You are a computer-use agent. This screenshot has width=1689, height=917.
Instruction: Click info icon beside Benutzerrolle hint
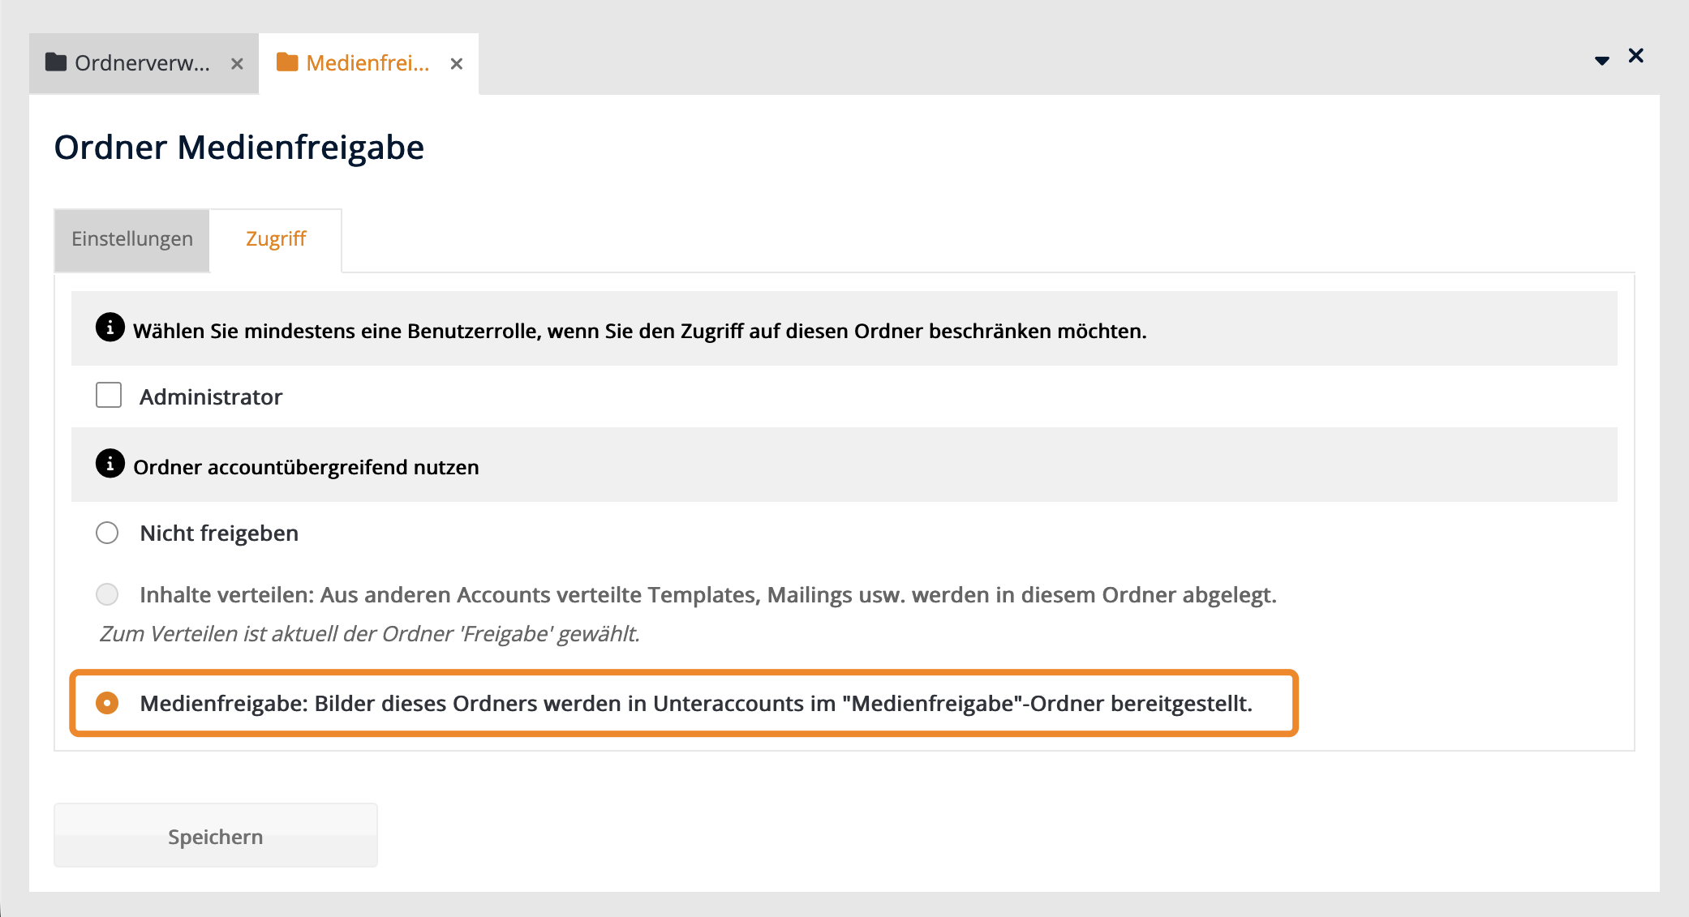tap(110, 328)
